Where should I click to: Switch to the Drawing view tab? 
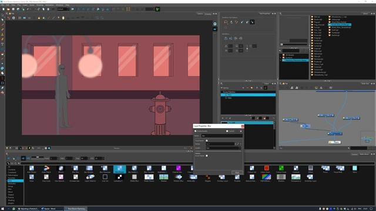pyautogui.click(x=208, y=14)
